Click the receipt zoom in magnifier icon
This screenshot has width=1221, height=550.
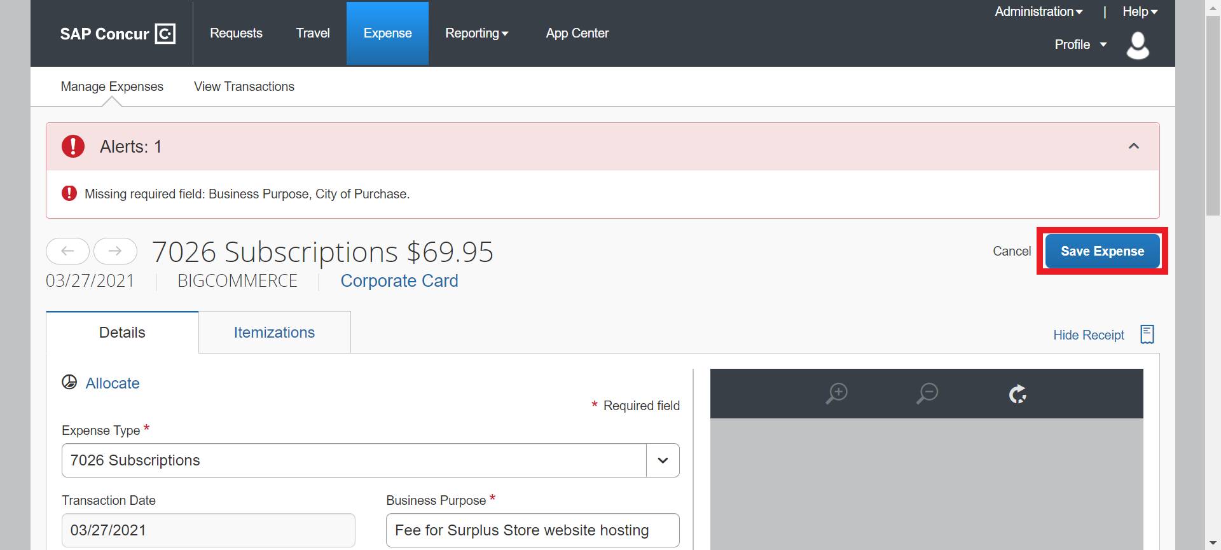pyautogui.click(x=836, y=394)
